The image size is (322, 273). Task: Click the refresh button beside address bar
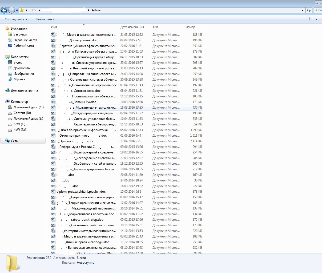click(x=309, y=10)
